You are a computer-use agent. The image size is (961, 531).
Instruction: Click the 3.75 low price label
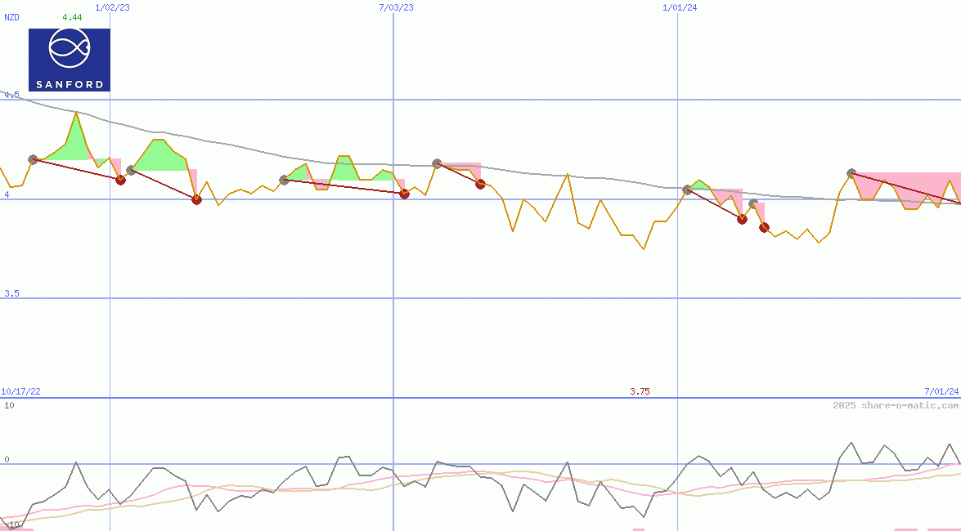tap(640, 392)
